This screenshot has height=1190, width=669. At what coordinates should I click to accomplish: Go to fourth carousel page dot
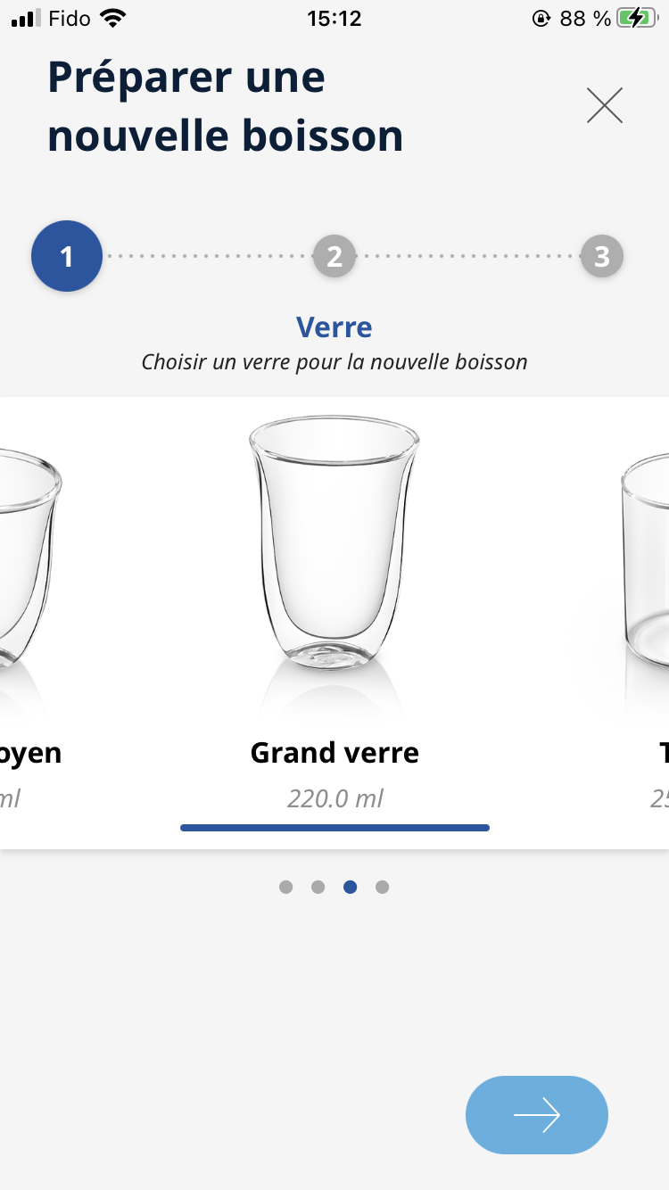coord(382,887)
